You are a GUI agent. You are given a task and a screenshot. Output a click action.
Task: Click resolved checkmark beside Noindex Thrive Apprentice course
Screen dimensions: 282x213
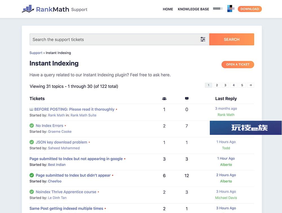32,192
